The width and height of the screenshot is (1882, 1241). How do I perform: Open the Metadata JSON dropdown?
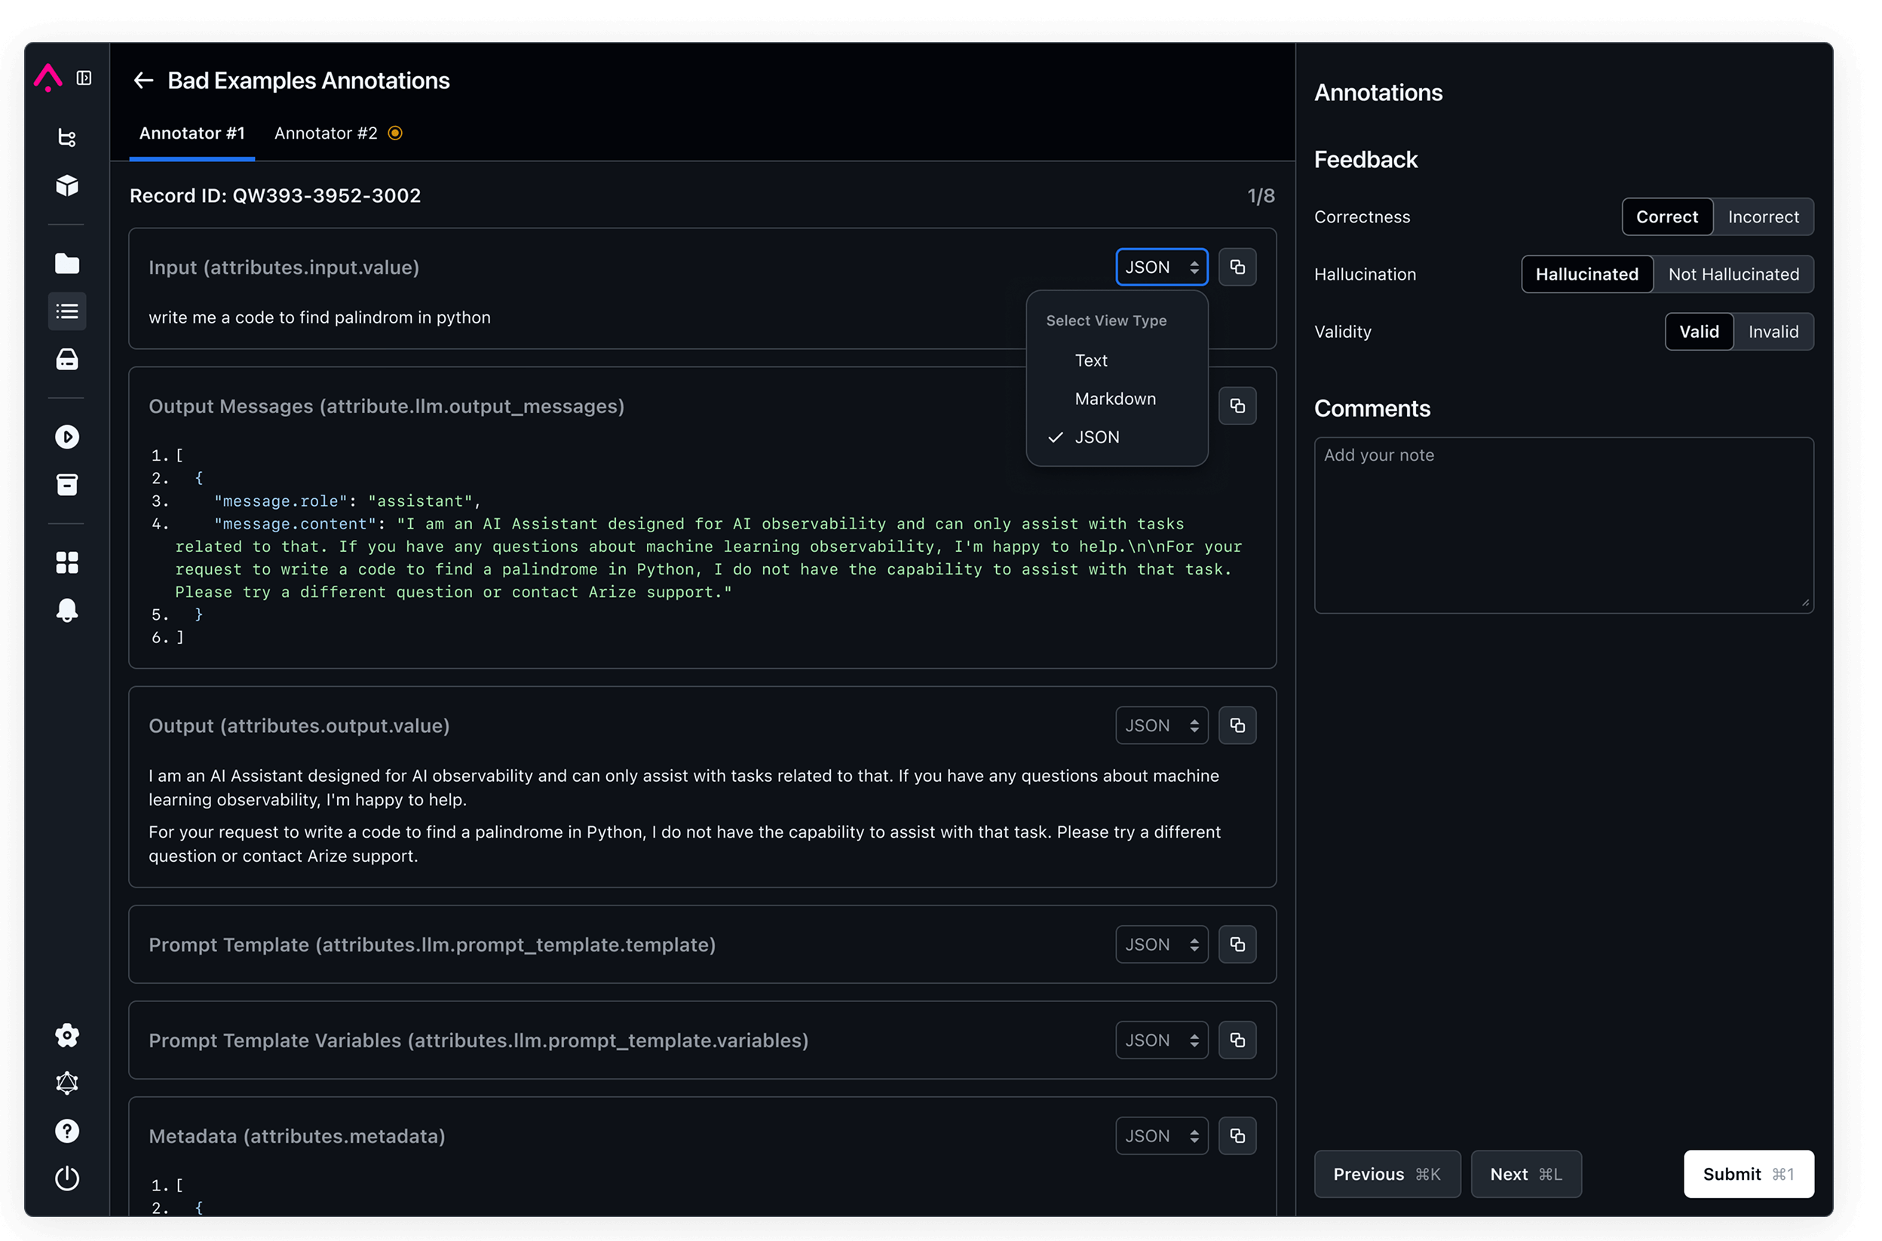[1162, 1135]
